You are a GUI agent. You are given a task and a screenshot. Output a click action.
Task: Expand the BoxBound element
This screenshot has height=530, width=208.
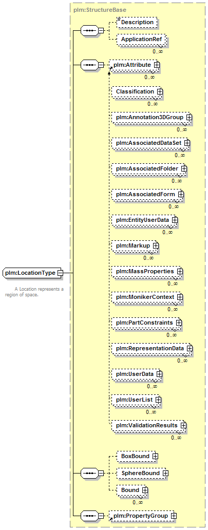click(x=155, y=456)
